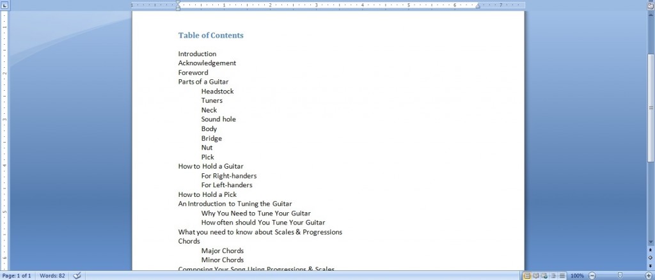Click the zoom in plus button

pyautogui.click(x=649, y=276)
